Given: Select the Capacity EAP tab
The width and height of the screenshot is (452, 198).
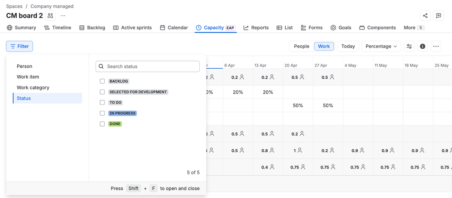Looking at the screenshot, I should tap(216, 28).
